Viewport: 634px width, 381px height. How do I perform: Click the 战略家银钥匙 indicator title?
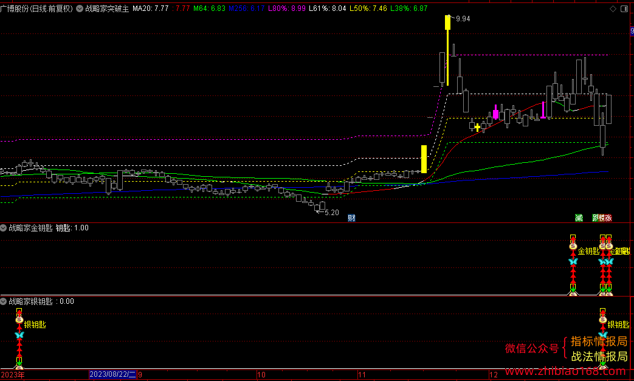pos(31,301)
